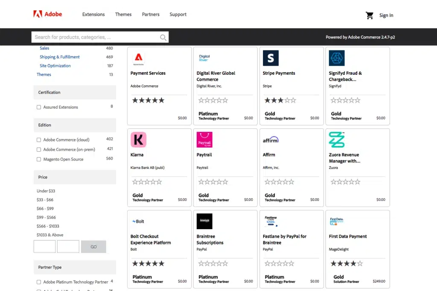This screenshot has height=291, width=437.
Task: Tick Adobe Platinum Technology Partner checkbox
Action: pos(39,282)
